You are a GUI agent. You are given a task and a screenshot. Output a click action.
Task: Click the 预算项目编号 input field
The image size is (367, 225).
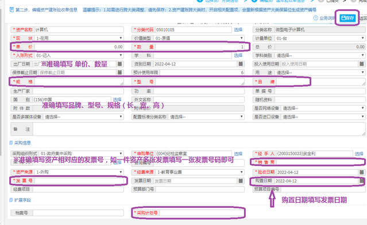[x=323, y=189]
